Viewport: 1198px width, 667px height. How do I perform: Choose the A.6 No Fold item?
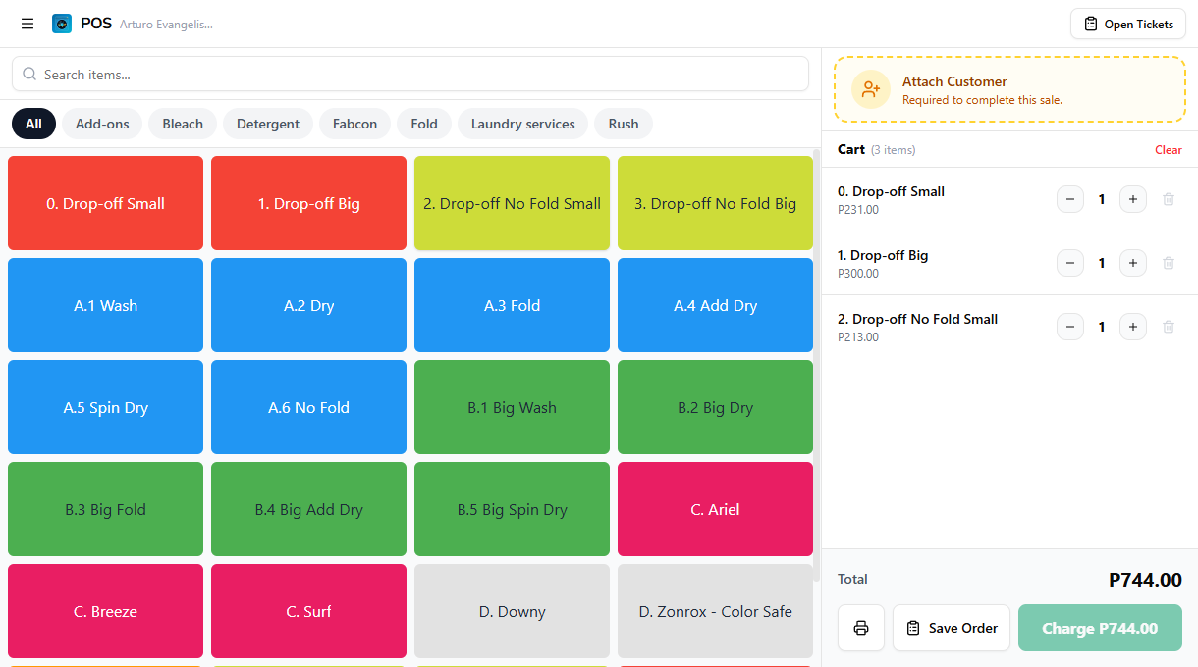coord(308,407)
